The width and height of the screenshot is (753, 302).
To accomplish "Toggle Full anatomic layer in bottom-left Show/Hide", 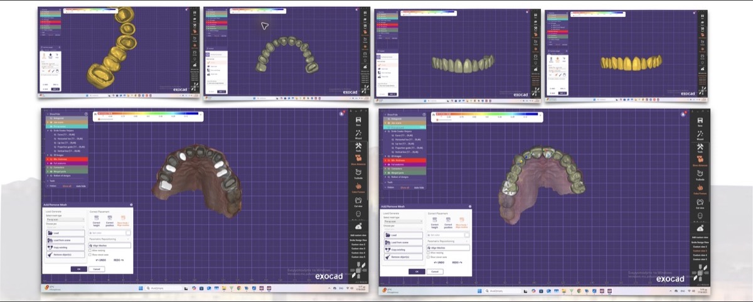I will tap(67, 163).
